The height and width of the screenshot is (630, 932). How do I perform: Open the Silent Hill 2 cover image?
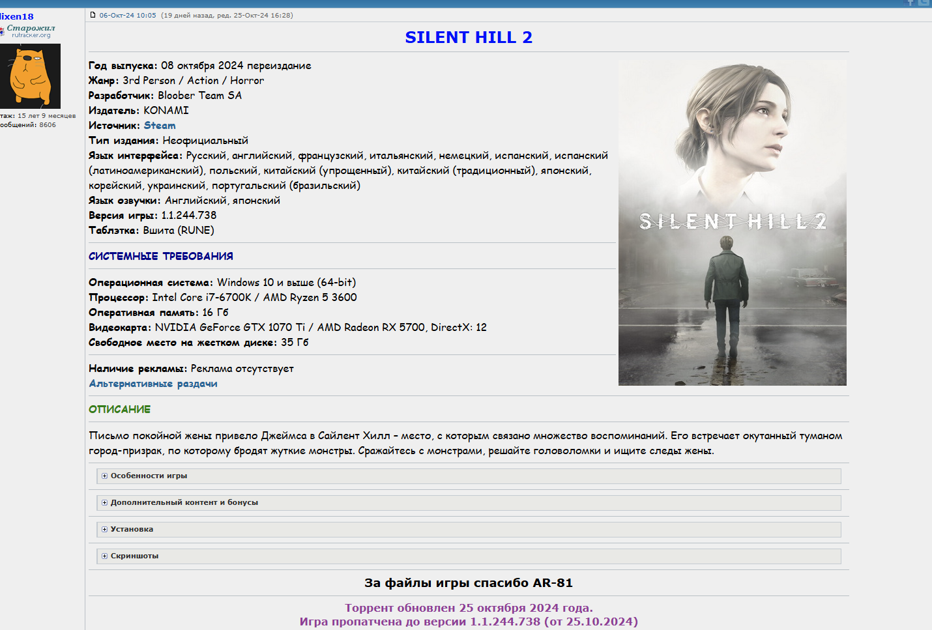click(733, 223)
